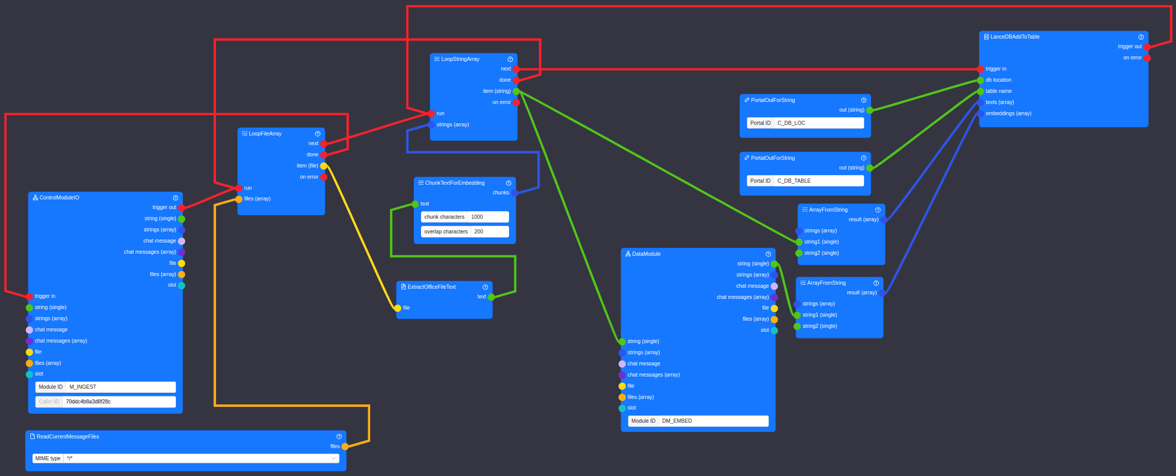The width and height of the screenshot is (1176, 476).
Task: Open help icon on LanceDBAddToTable node
Action: 1141,37
